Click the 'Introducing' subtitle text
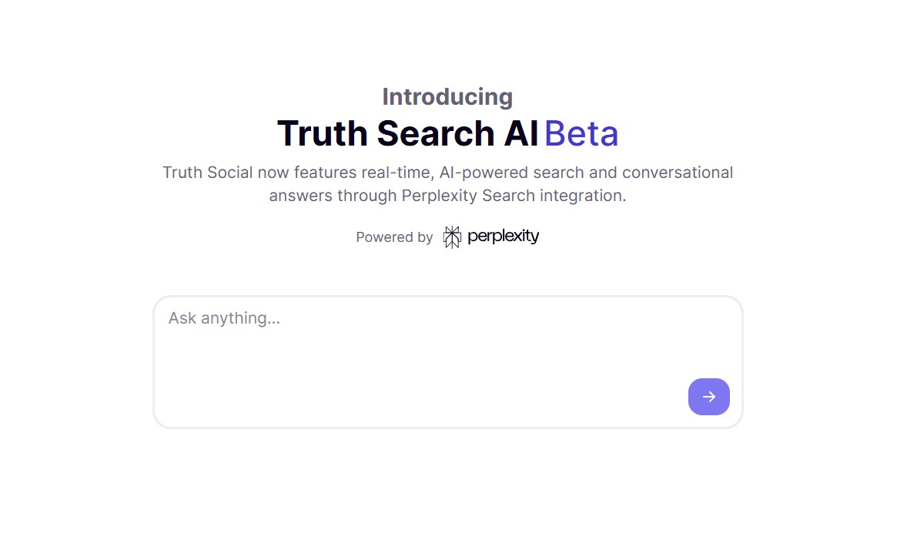Image resolution: width=917 pixels, height=557 pixels. (x=447, y=96)
